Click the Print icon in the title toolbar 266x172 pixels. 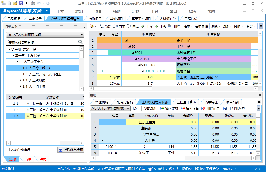[33, 3]
